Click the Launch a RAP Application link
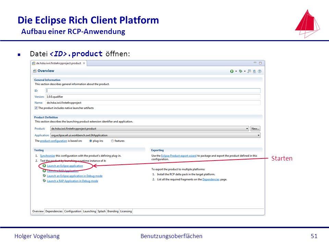 [x=63, y=171]
